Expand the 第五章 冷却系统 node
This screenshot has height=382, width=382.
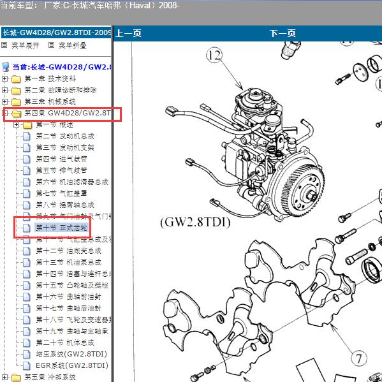(x=4, y=377)
